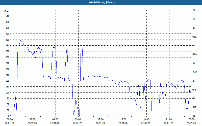Click the 510 value on the degree axis
This screenshot has width=202, height=126.
pyautogui.click(x=7, y=16)
